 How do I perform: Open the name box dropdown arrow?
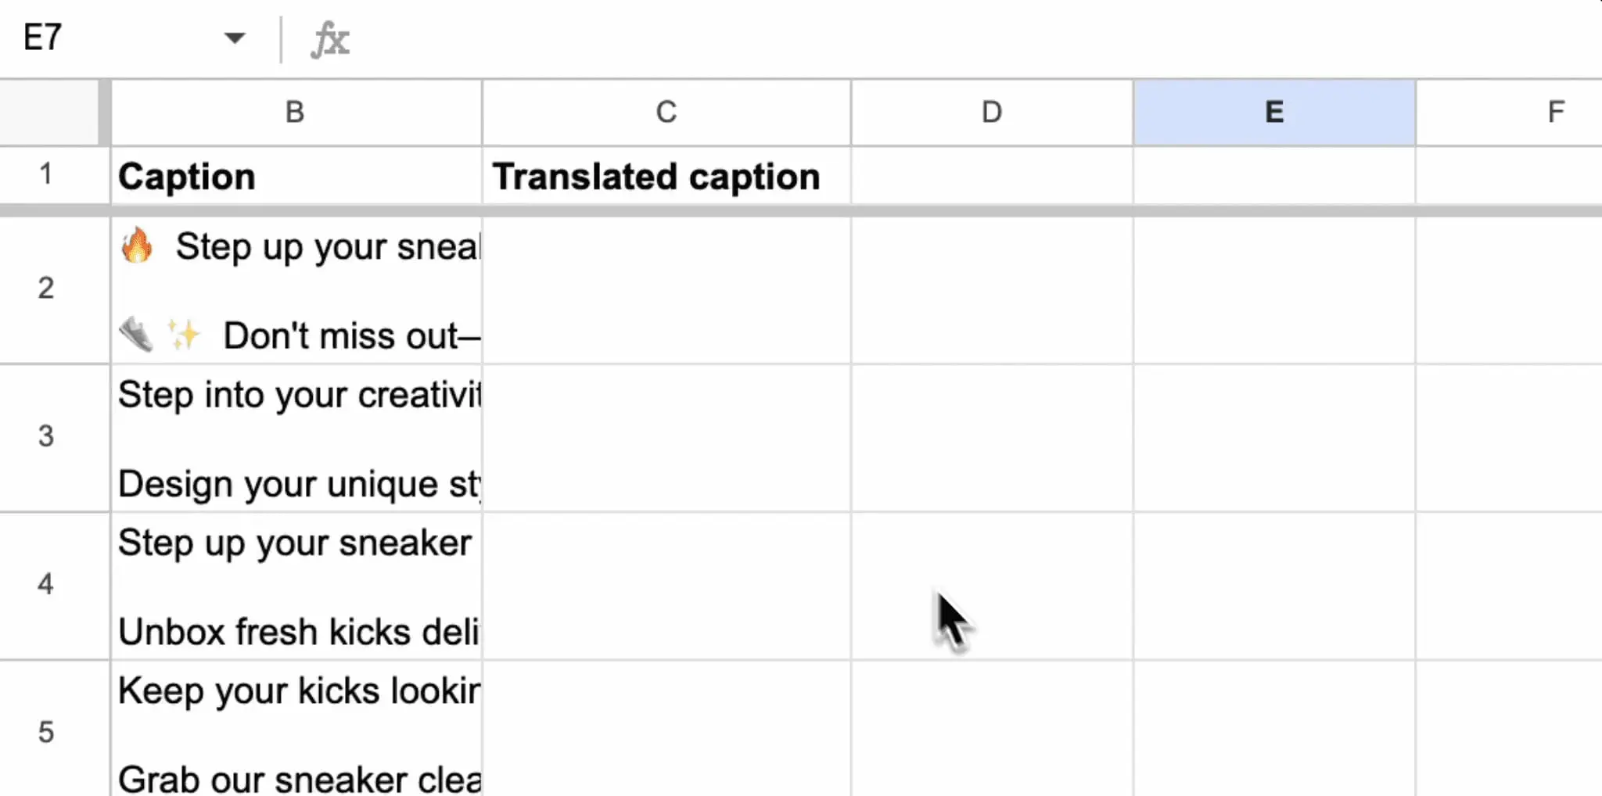pos(234,38)
